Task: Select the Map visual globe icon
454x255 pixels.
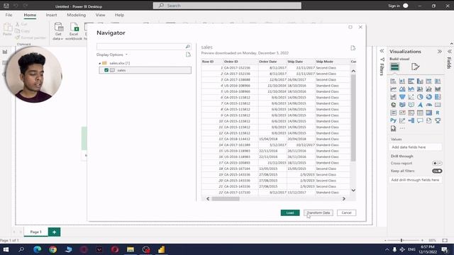Action: point(393,105)
